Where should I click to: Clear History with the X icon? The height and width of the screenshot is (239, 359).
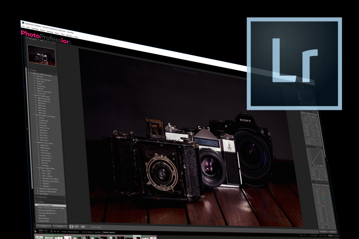pyautogui.click(x=65, y=203)
